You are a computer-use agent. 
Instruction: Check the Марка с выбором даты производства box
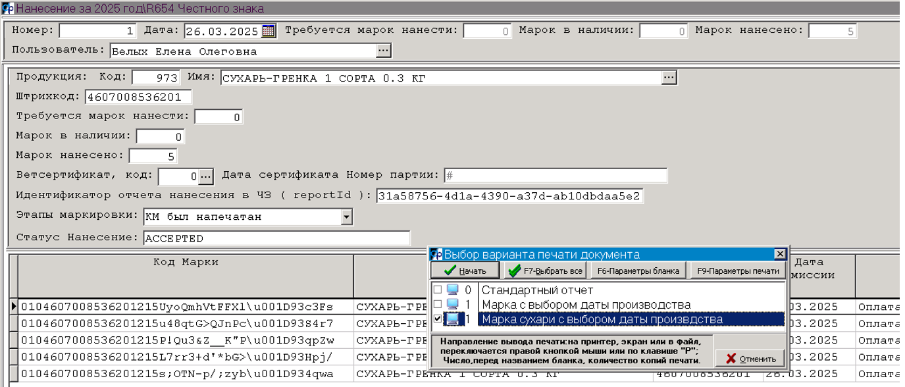pos(438,305)
